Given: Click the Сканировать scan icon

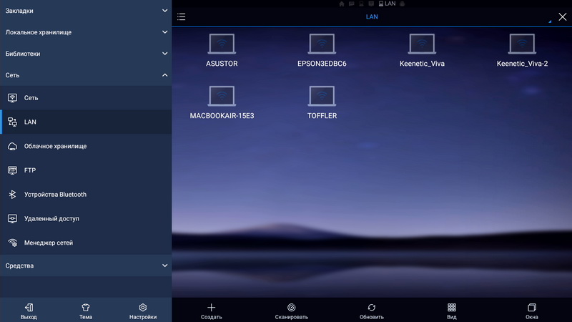Looking at the screenshot, I should click(x=291, y=308).
